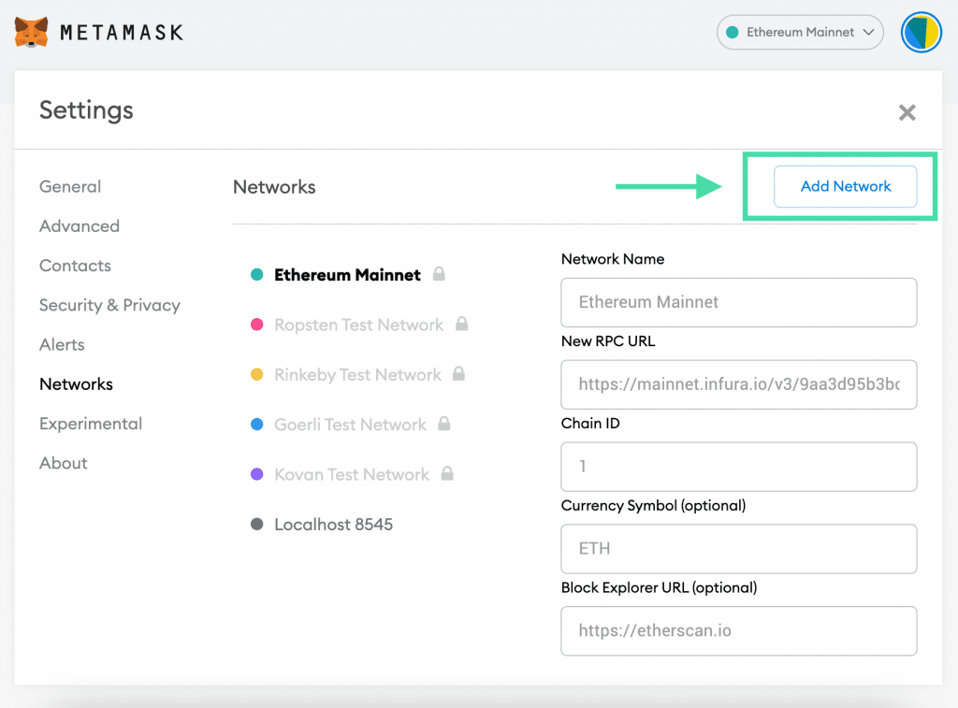The height and width of the screenshot is (708, 958).
Task: Open the Advanced settings tab
Action: point(80,226)
